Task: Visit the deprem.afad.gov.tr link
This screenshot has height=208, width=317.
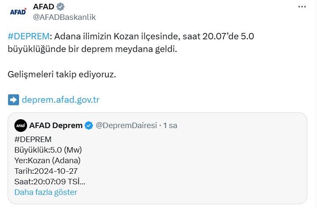Action: pyautogui.click(x=61, y=100)
